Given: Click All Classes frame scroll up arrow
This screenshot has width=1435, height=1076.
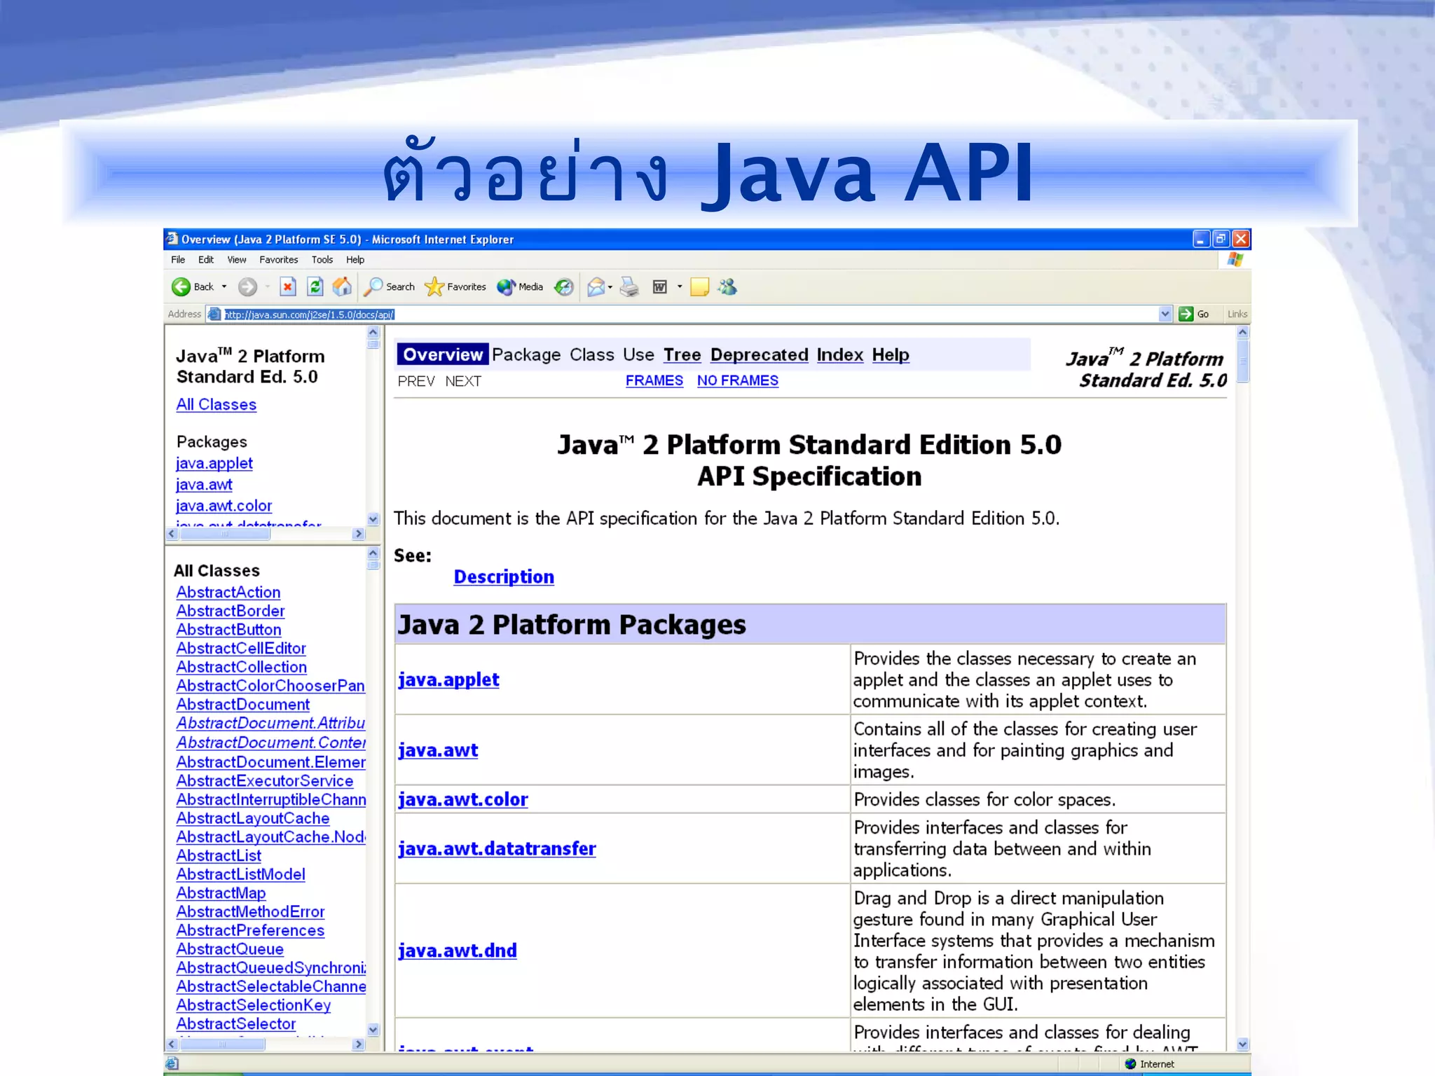Looking at the screenshot, I should pyautogui.click(x=373, y=553).
